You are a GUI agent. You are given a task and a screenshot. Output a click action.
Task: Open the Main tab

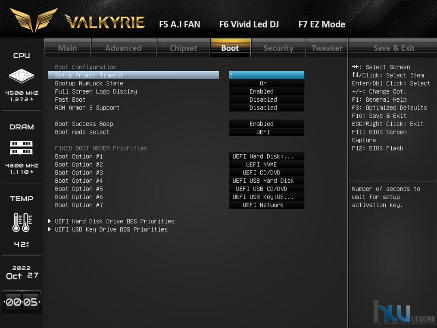[67, 48]
